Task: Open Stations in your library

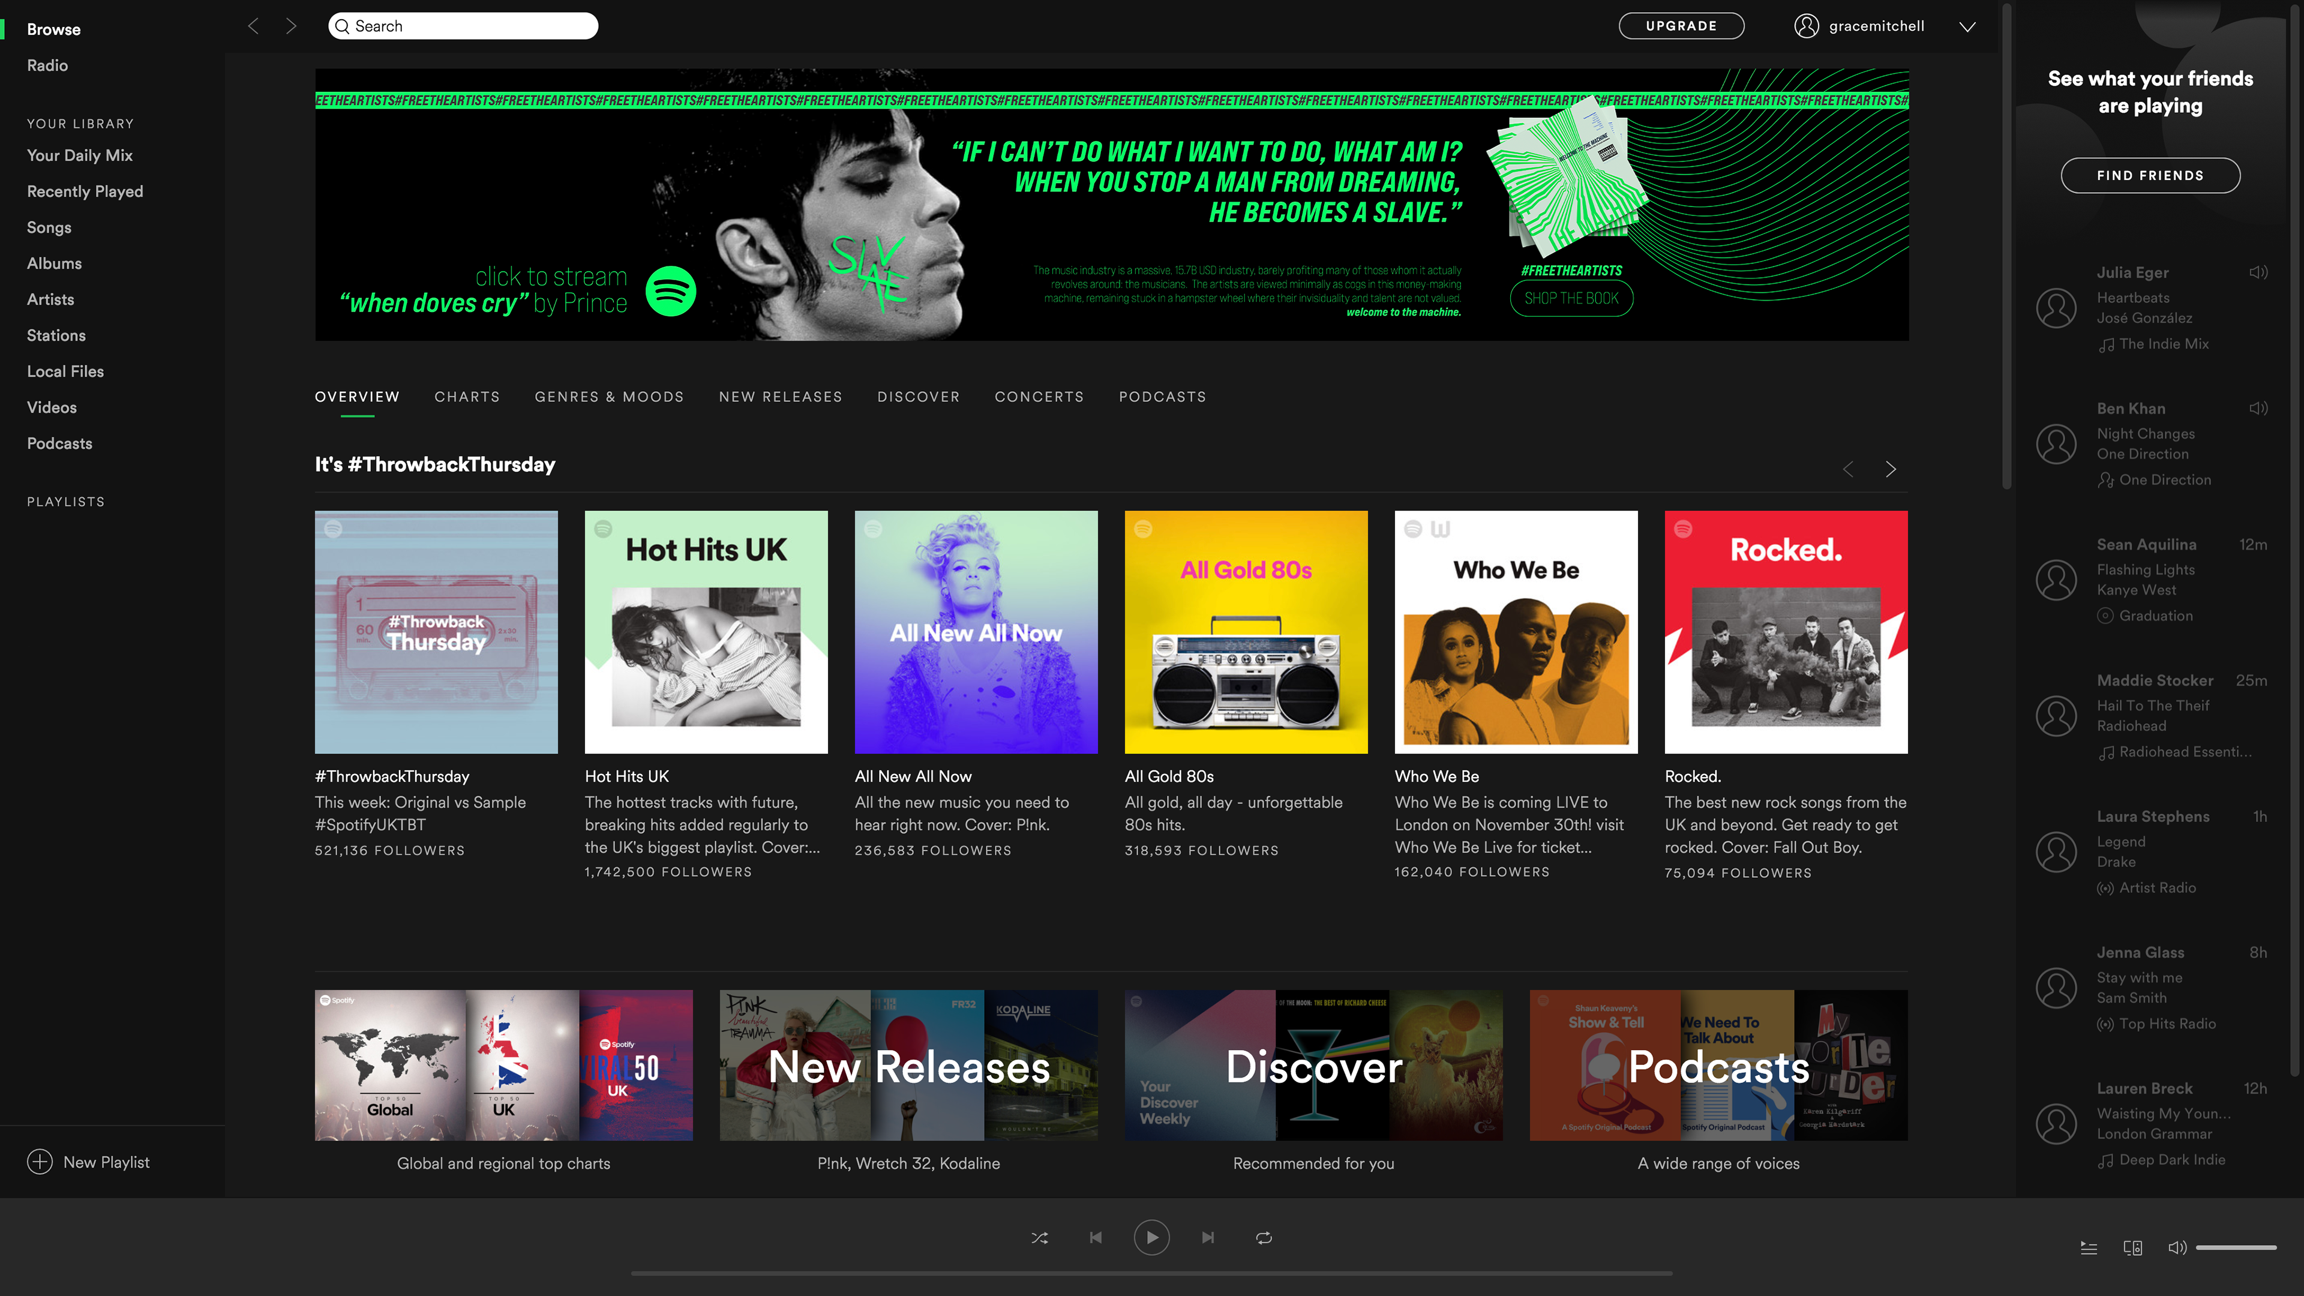Action: tap(56, 335)
